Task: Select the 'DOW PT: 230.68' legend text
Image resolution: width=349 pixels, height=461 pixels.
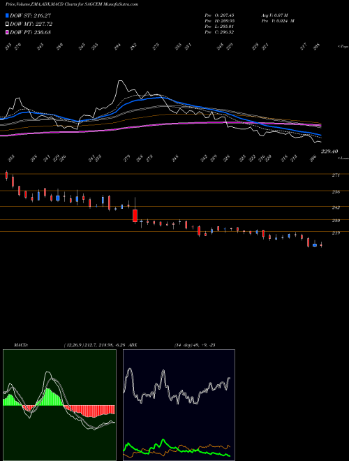Action: 30,32
